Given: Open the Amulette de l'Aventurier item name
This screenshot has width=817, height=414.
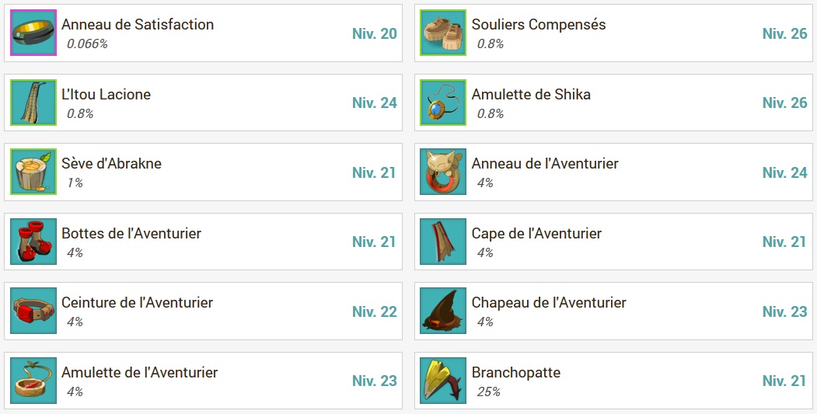Looking at the screenshot, I should pyautogui.click(x=140, y=372).
